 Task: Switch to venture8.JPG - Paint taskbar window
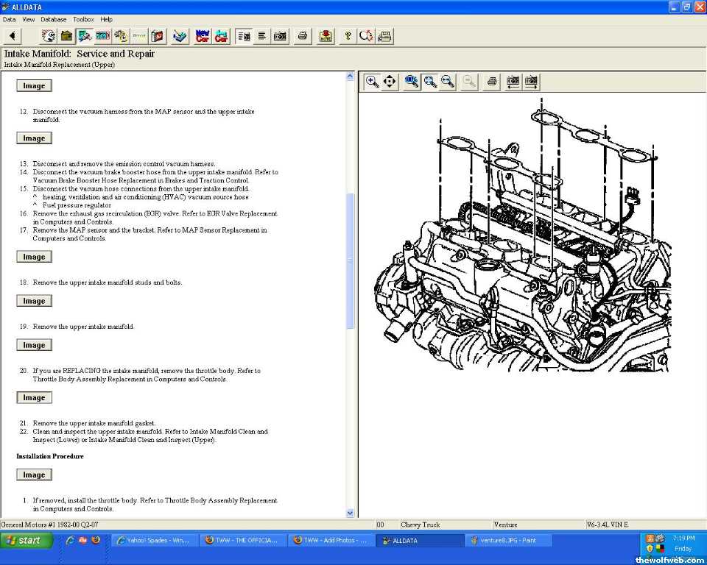tap(509, 540)
